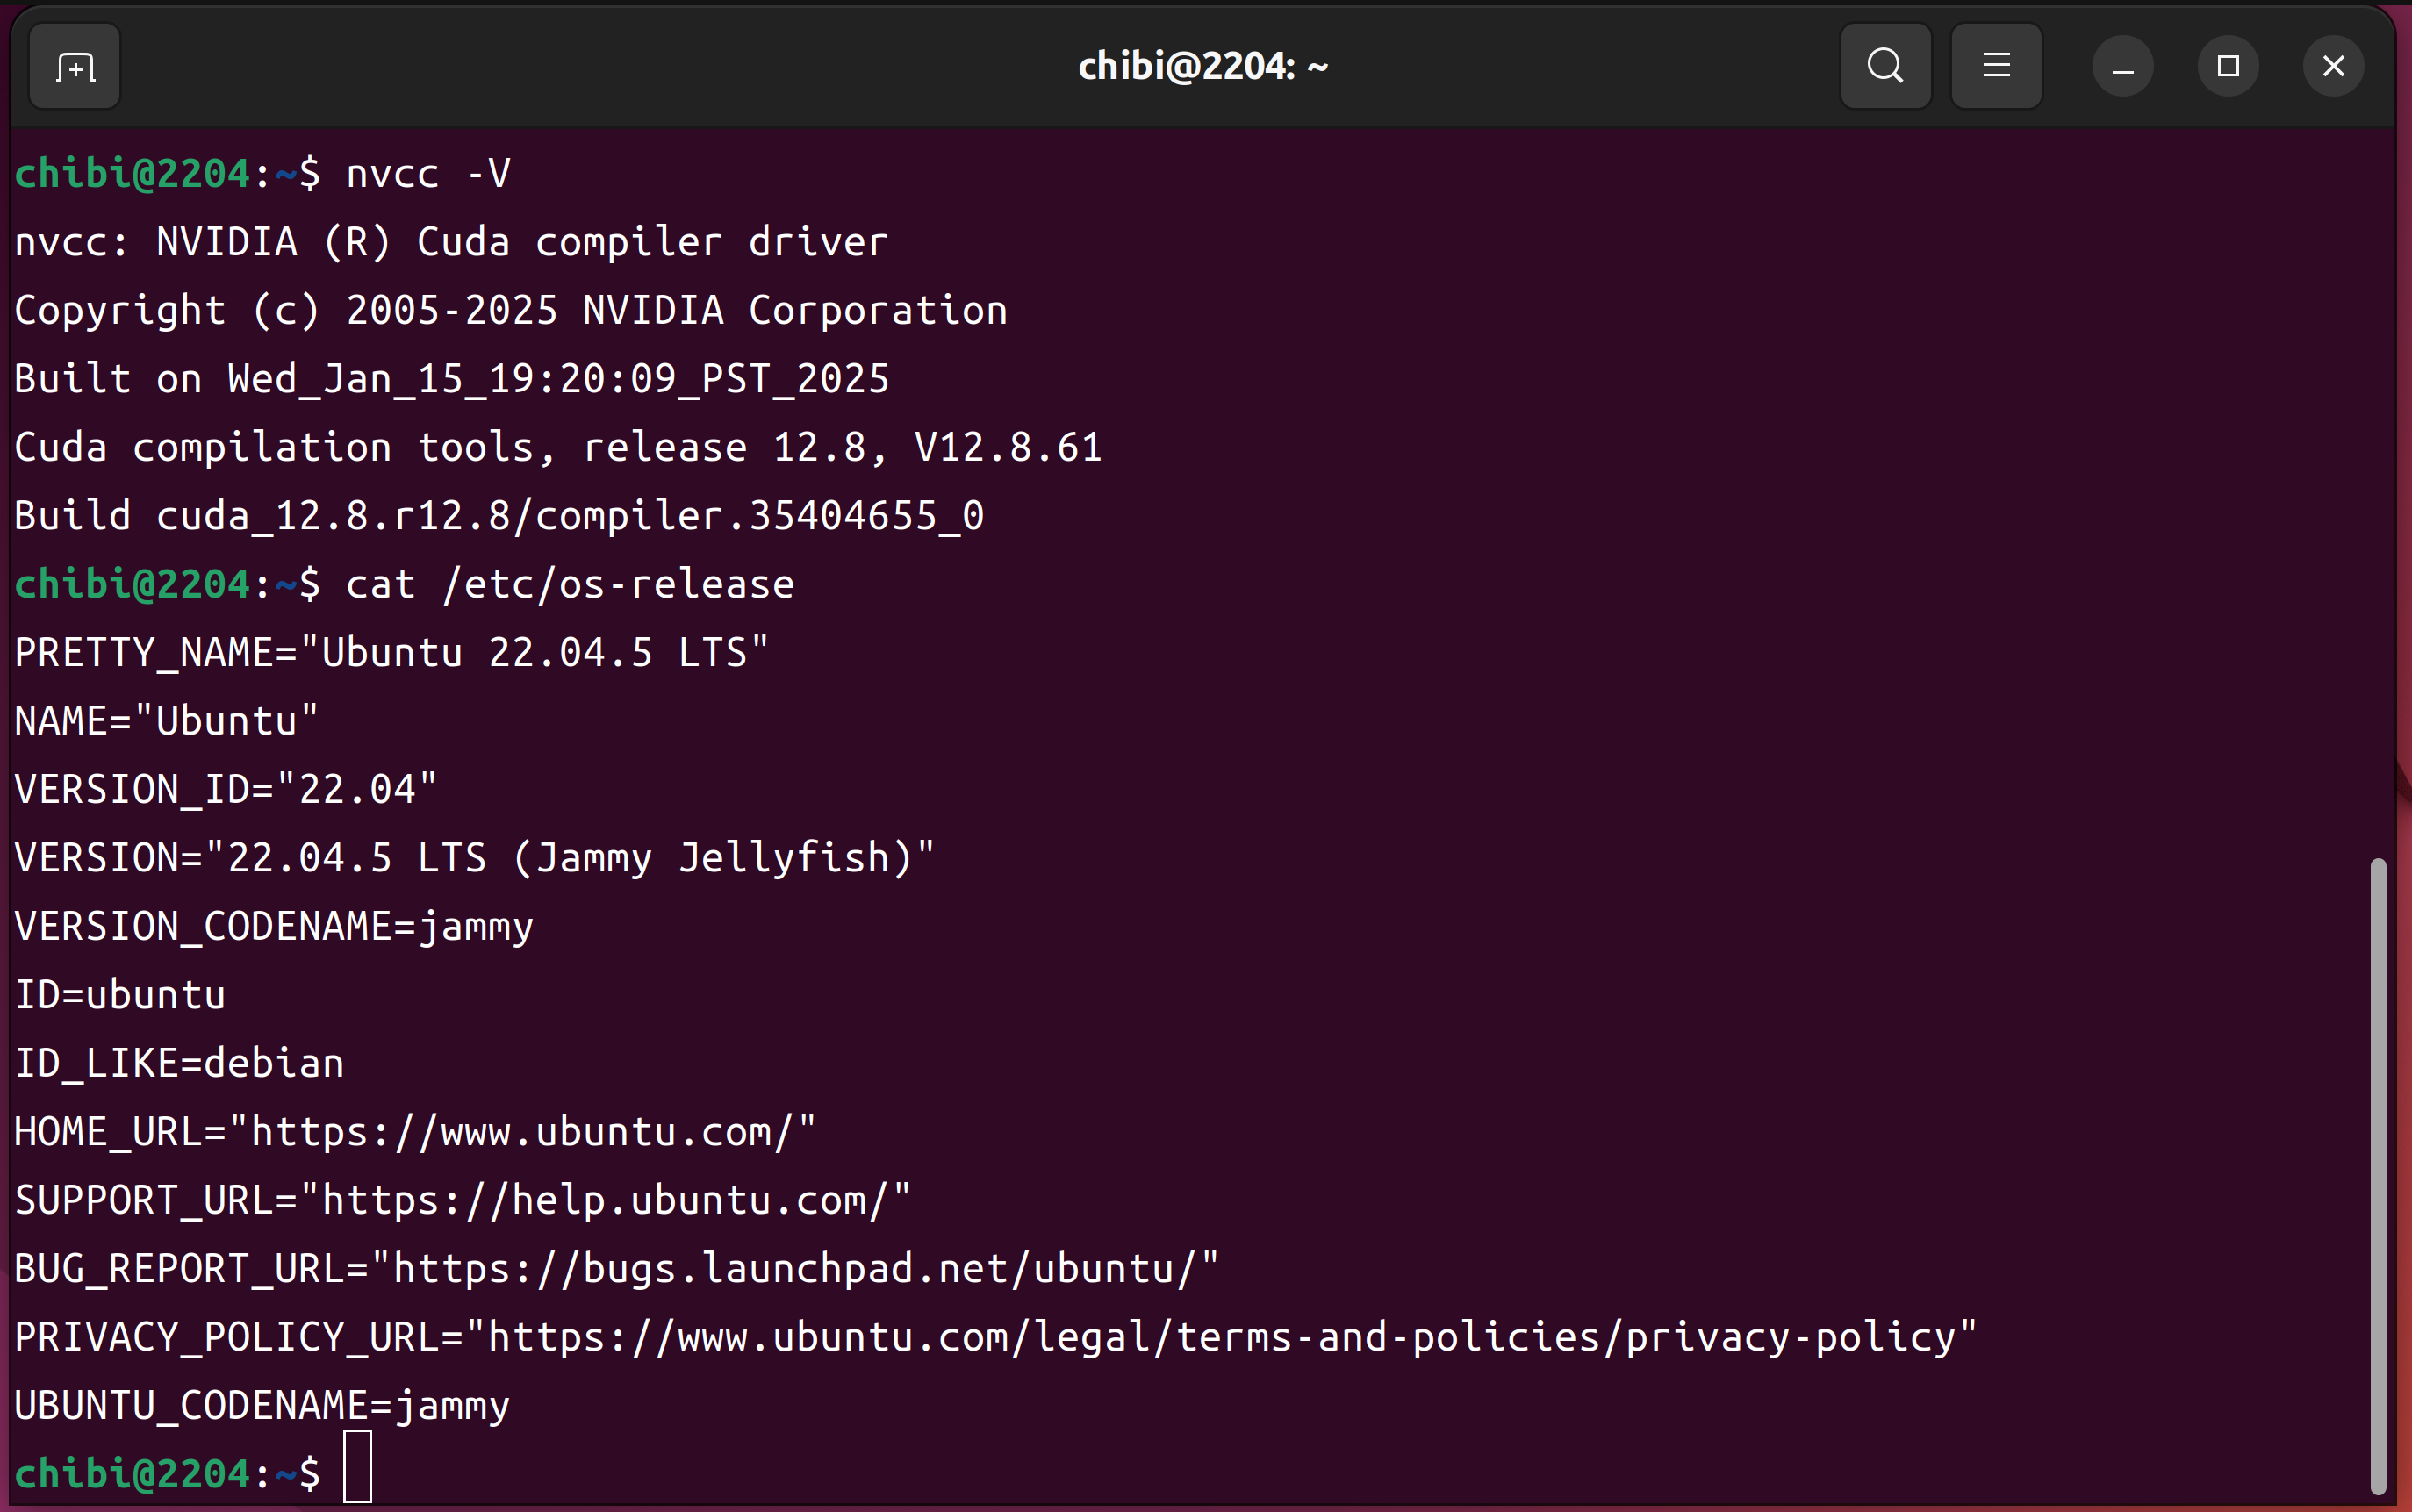
Task: Open a new terminal tab
Action: (75, 67)
